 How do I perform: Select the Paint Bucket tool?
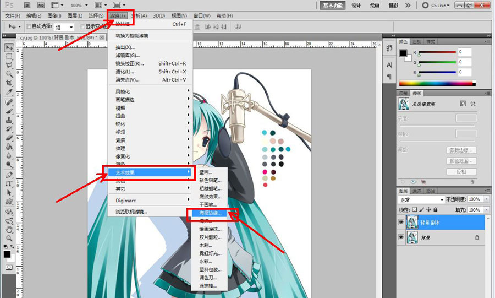9,147
